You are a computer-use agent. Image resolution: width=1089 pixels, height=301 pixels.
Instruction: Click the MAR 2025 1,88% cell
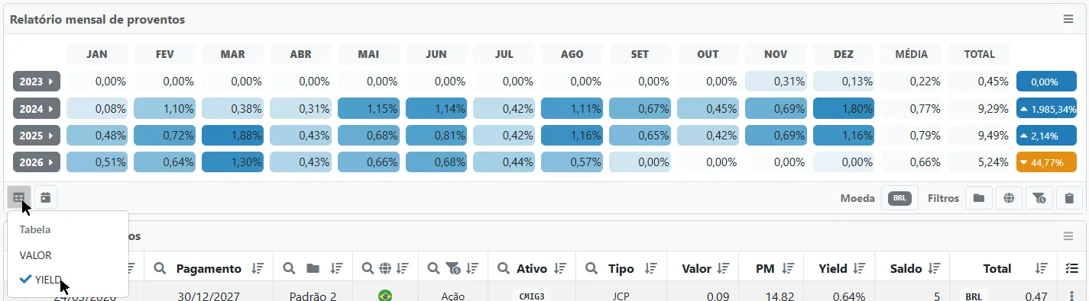coord(232,136)
